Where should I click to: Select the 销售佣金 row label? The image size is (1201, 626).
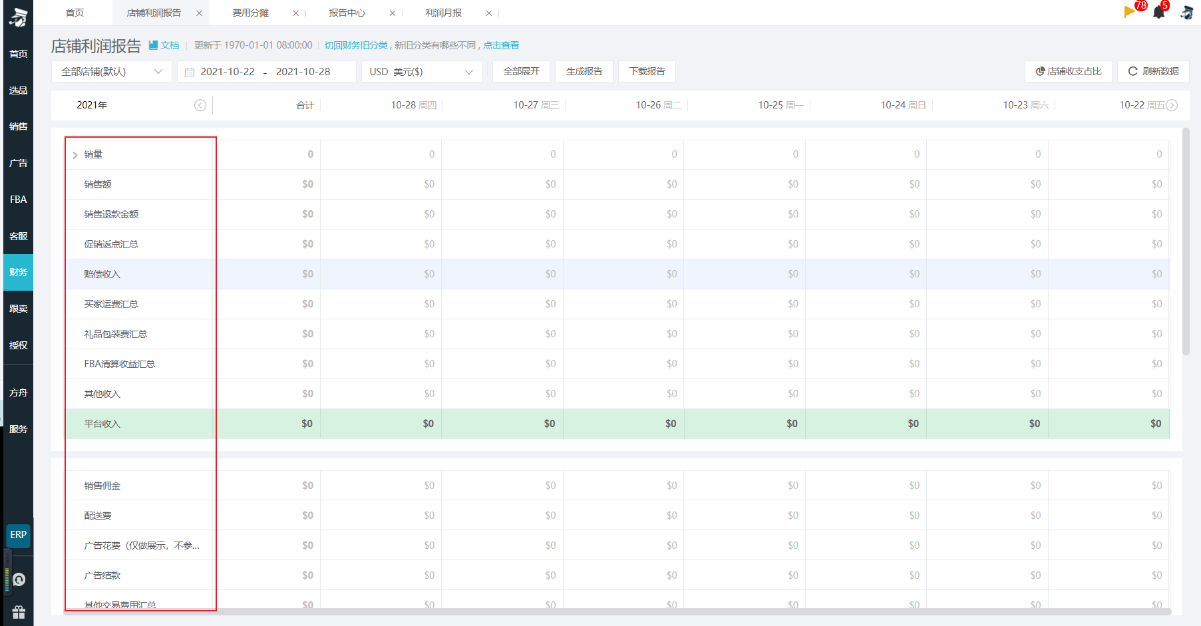pos(102,486)
